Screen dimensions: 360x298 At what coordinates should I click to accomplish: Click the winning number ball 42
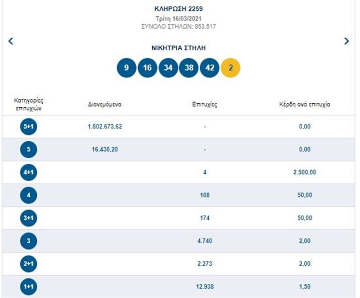(x=210, y=68)
